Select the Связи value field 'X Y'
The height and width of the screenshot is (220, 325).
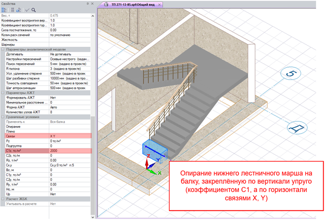(x=70, y=136)
